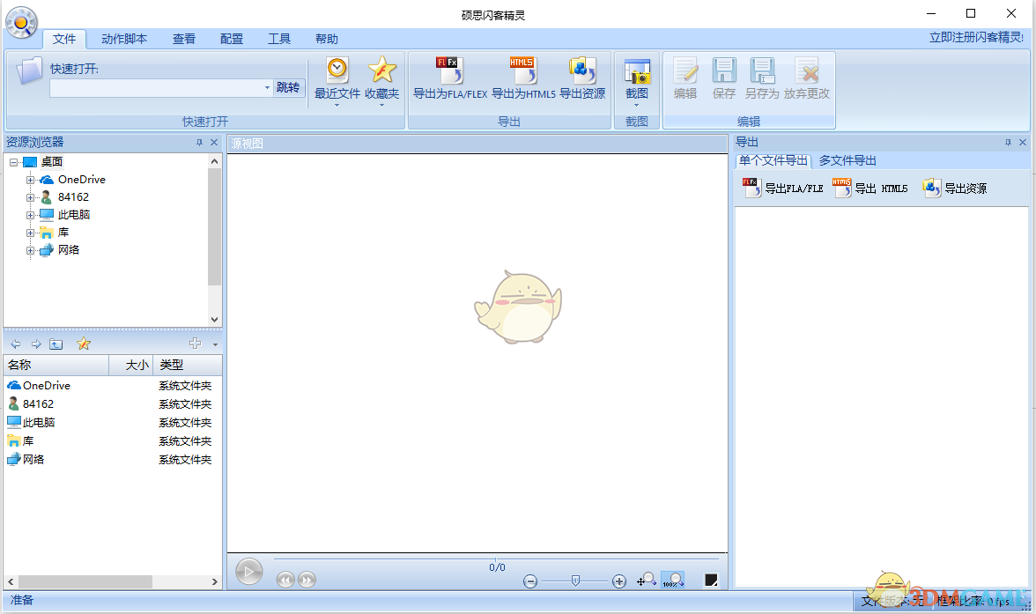Click the 跳转 button
Viewport: 1036px width, 614px height.
pos(288,88)
